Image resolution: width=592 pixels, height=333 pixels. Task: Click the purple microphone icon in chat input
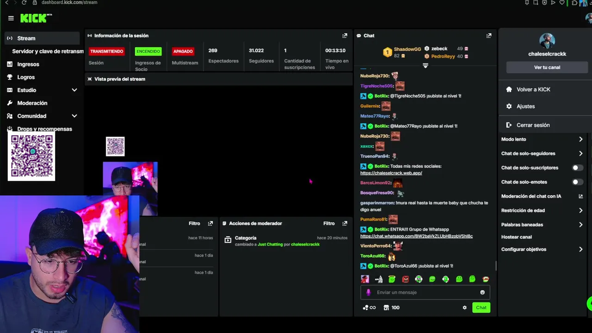369,292
